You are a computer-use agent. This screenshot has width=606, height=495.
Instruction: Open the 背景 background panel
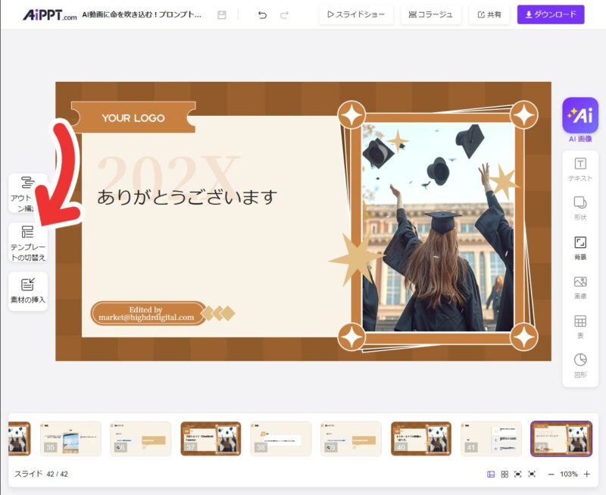[x=580, y=248]
